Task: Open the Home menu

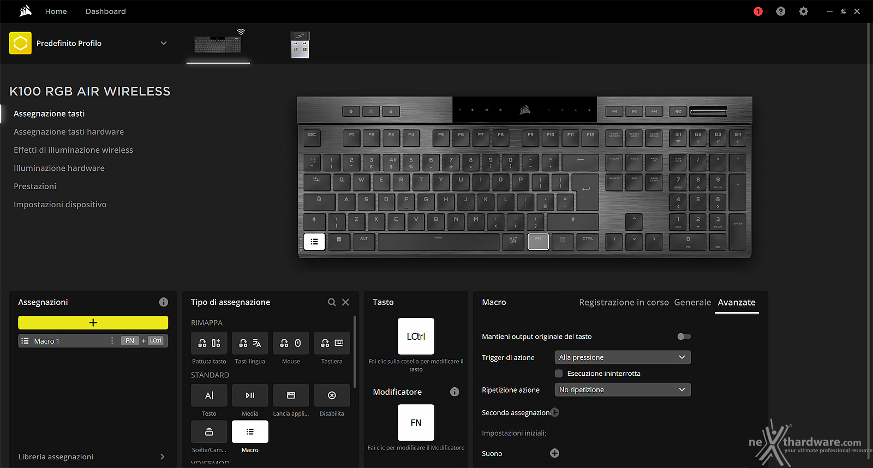Action: [x=56, y=11]
